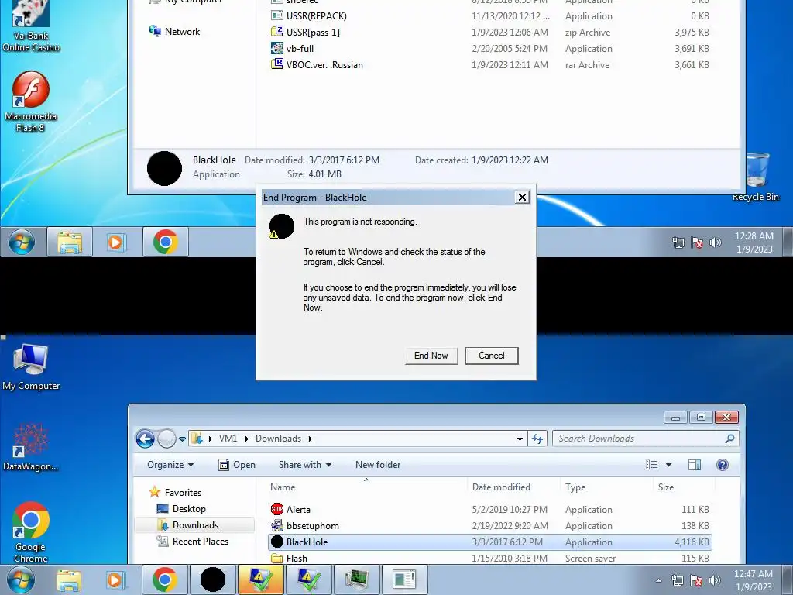
Task: Open Explorer help
Action: [x=723, y=465]
